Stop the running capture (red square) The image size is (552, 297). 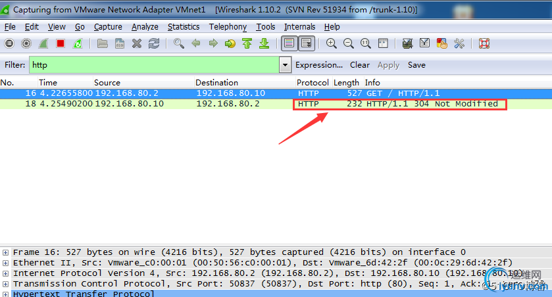(x=61, y=43)
